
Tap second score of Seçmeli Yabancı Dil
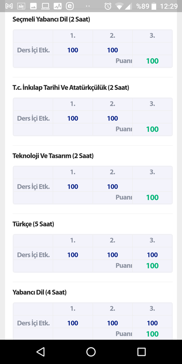(112, 50)
